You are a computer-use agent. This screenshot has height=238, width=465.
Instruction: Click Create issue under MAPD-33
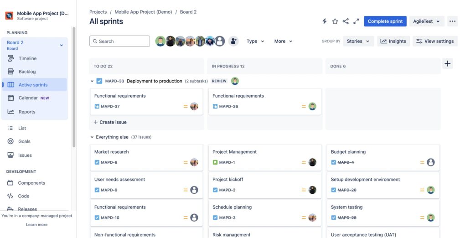pyautogui.click(x=110, y=122)
